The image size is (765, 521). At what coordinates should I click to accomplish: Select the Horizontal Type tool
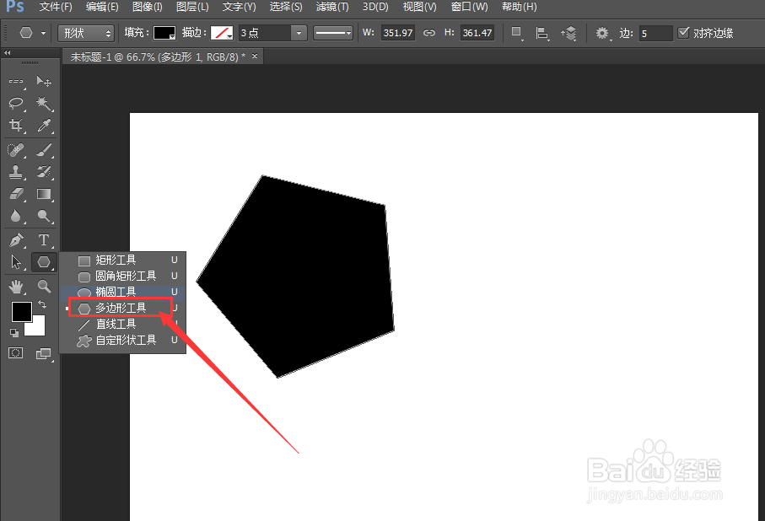44,240
